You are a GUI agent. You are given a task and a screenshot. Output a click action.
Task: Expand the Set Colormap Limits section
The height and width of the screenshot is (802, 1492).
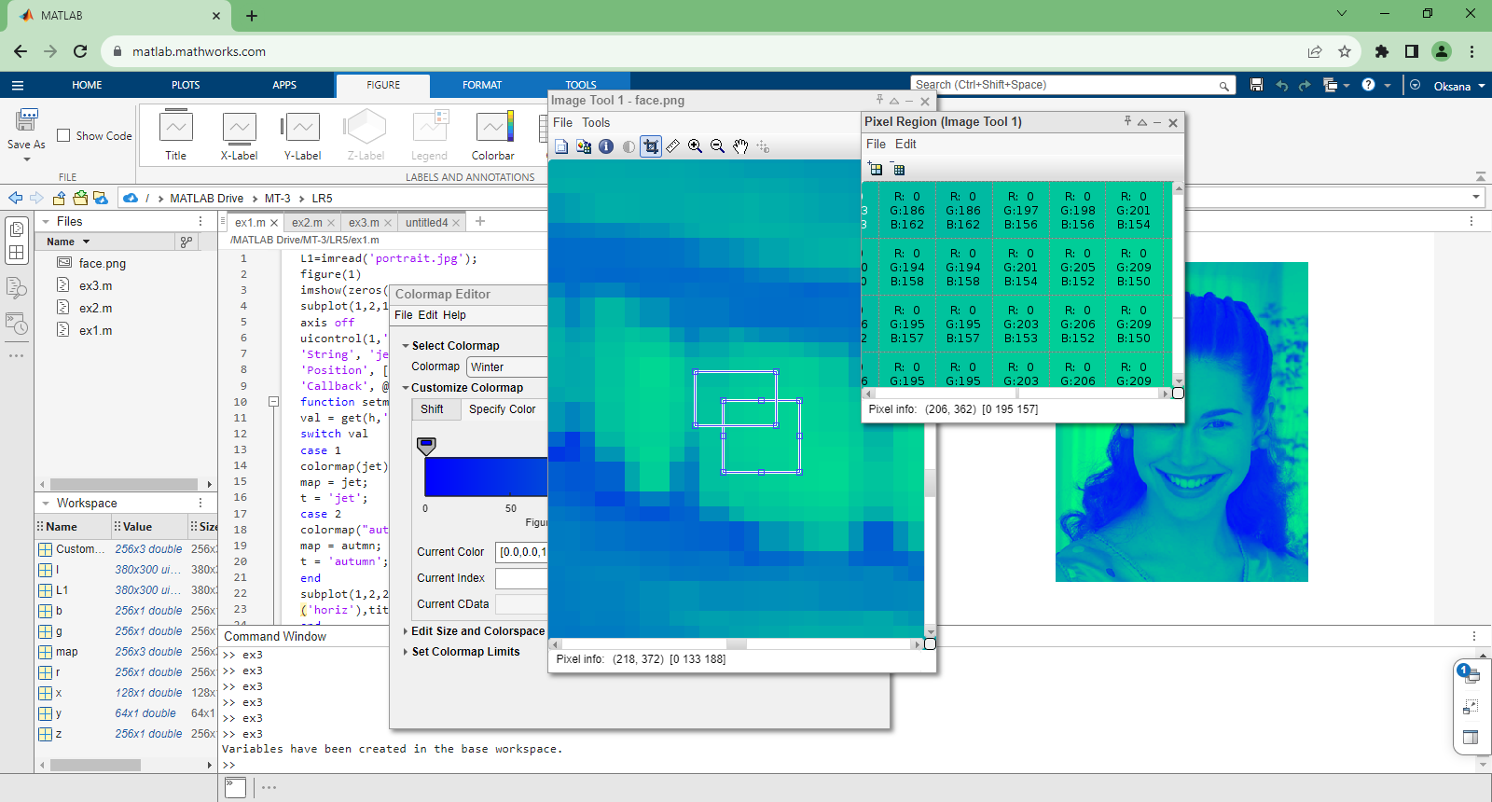pyautogui.click(x=406, y=652)
